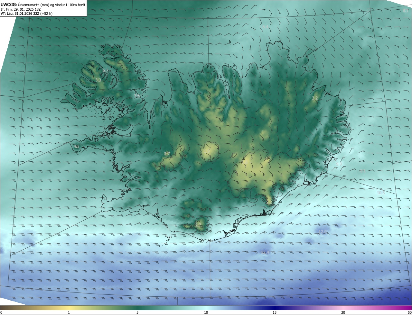Click the 12.0 value label on the blue patch

[x=323, y=232]
